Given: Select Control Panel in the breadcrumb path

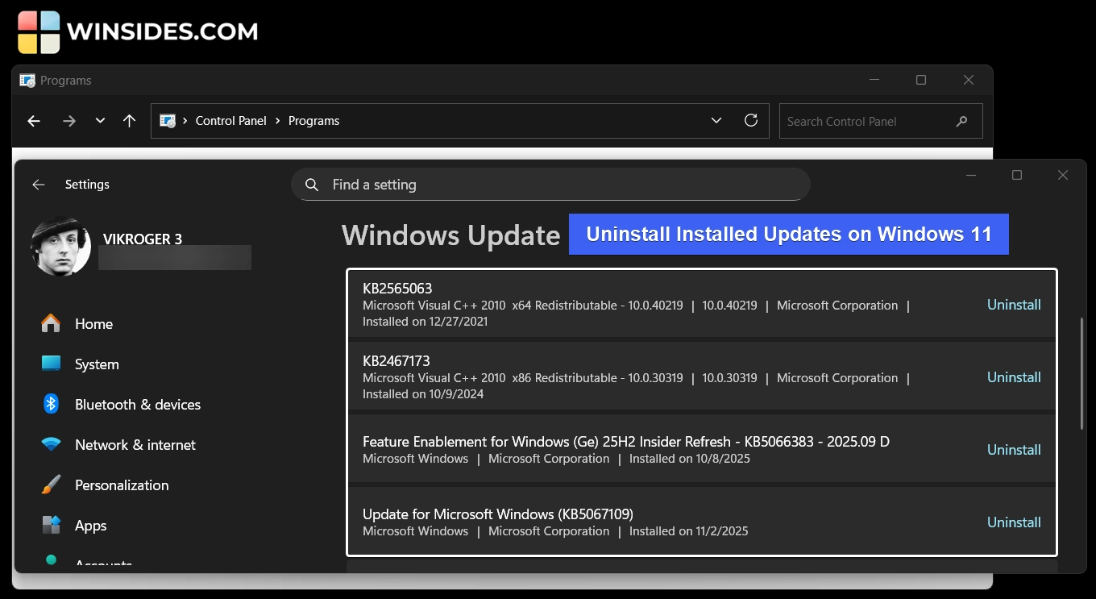Looking at the screenshot, I should pyautogui.click(x=231, y=120).
